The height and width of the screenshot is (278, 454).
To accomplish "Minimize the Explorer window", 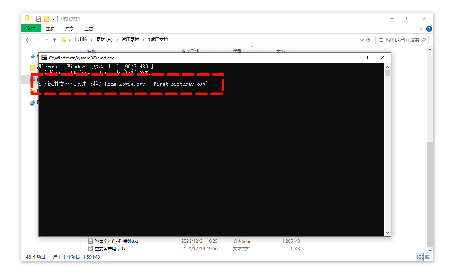I will [392, 18].
